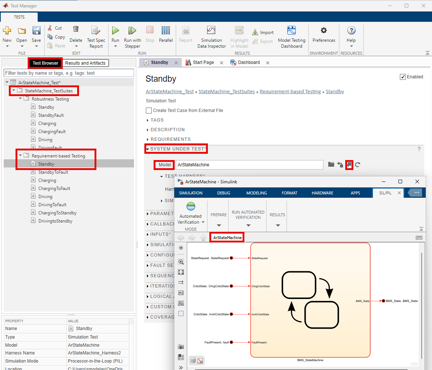This screenshot has width=432, height=370.
Task: Check Create Test Case from External File
Action: (x=149, y=110)
